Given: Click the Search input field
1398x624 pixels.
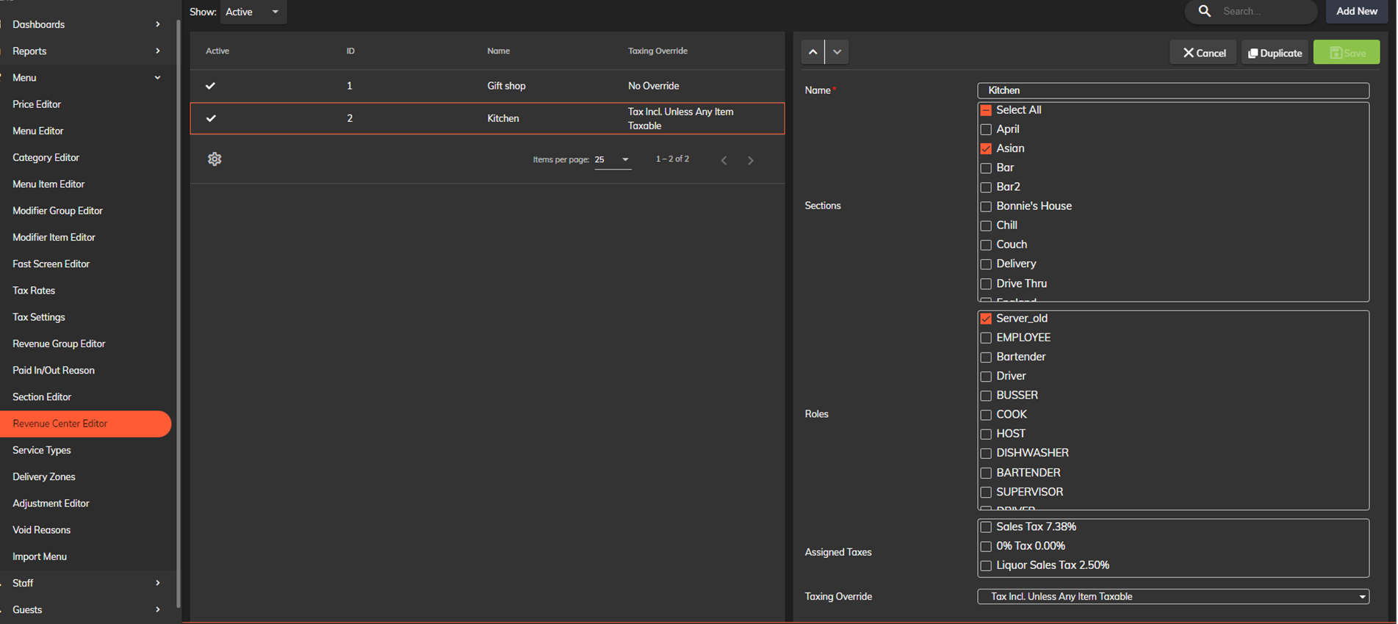Looking at the screenshot, I should tap(1266, 11).
